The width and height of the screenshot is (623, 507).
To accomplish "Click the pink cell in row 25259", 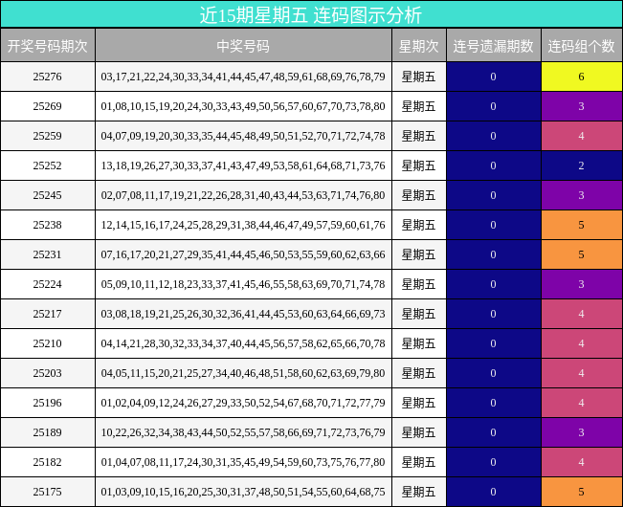I will click(x=581, y=136).
